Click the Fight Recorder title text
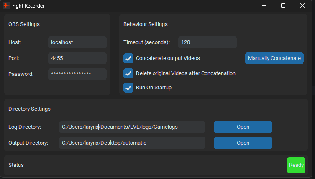This screenshot has height=179, width=315. (x=28, y=6)
